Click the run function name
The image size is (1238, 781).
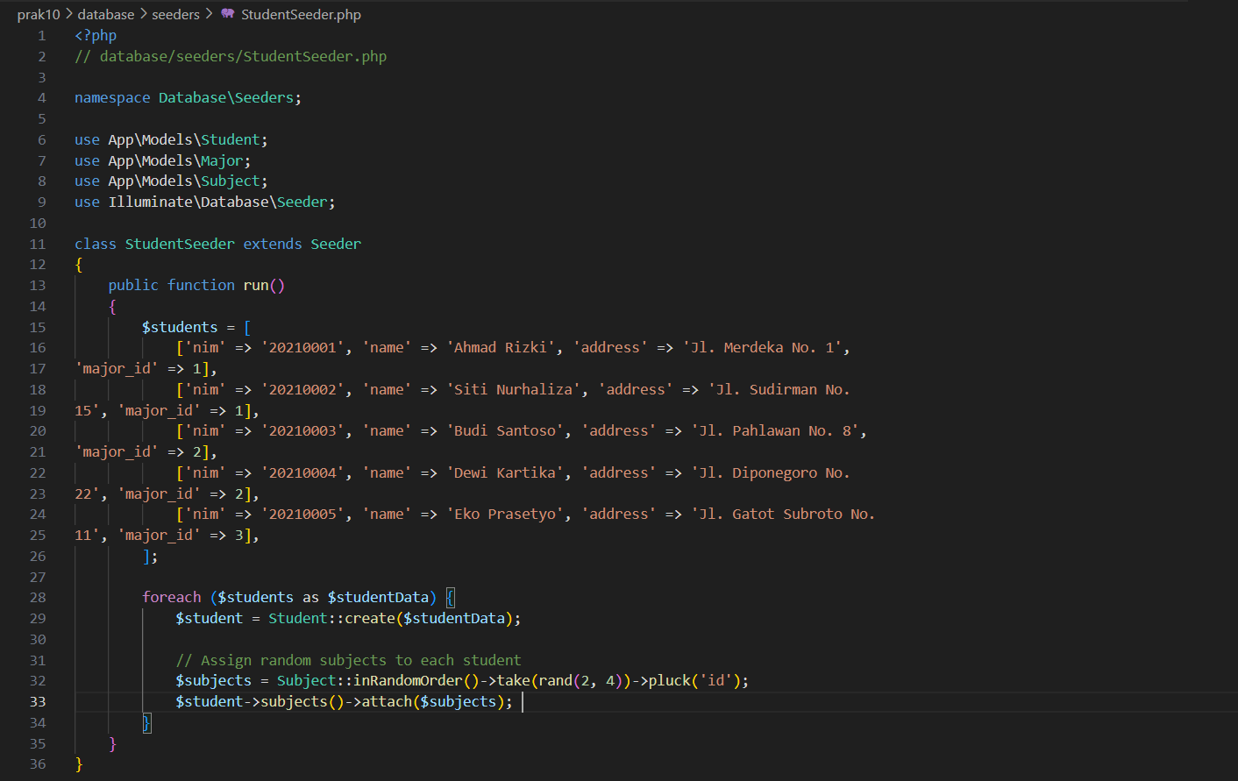coord(256,286)
